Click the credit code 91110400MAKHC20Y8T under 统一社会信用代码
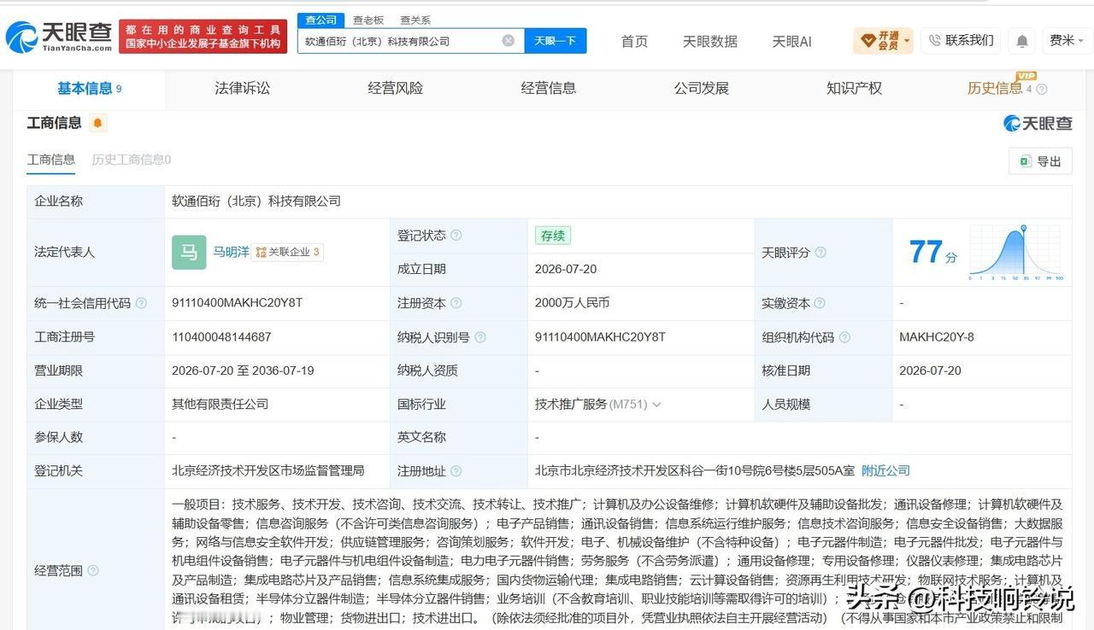The image size is (1094, 630). (x=237, y=303)
